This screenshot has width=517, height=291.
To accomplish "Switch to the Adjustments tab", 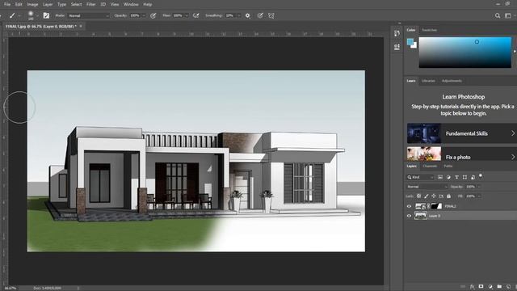I will pyautogui.click(x=452, y=81).
